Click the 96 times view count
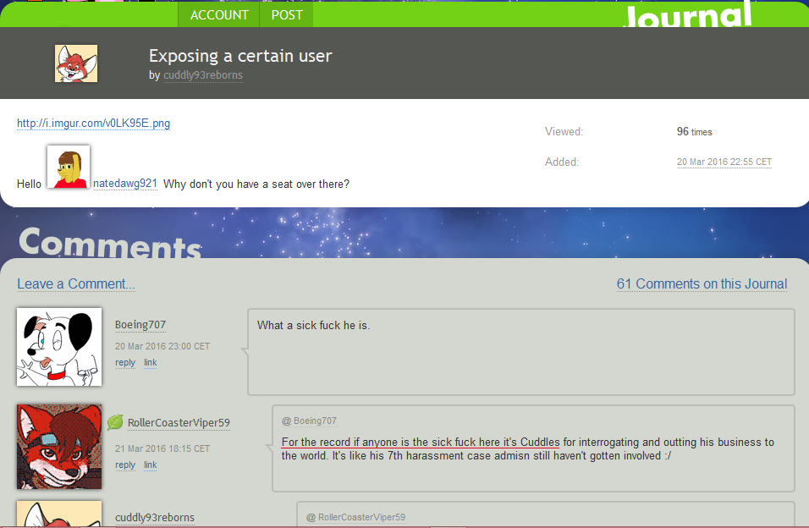This screenshot has width=809, height=528. tap(695, 132)
